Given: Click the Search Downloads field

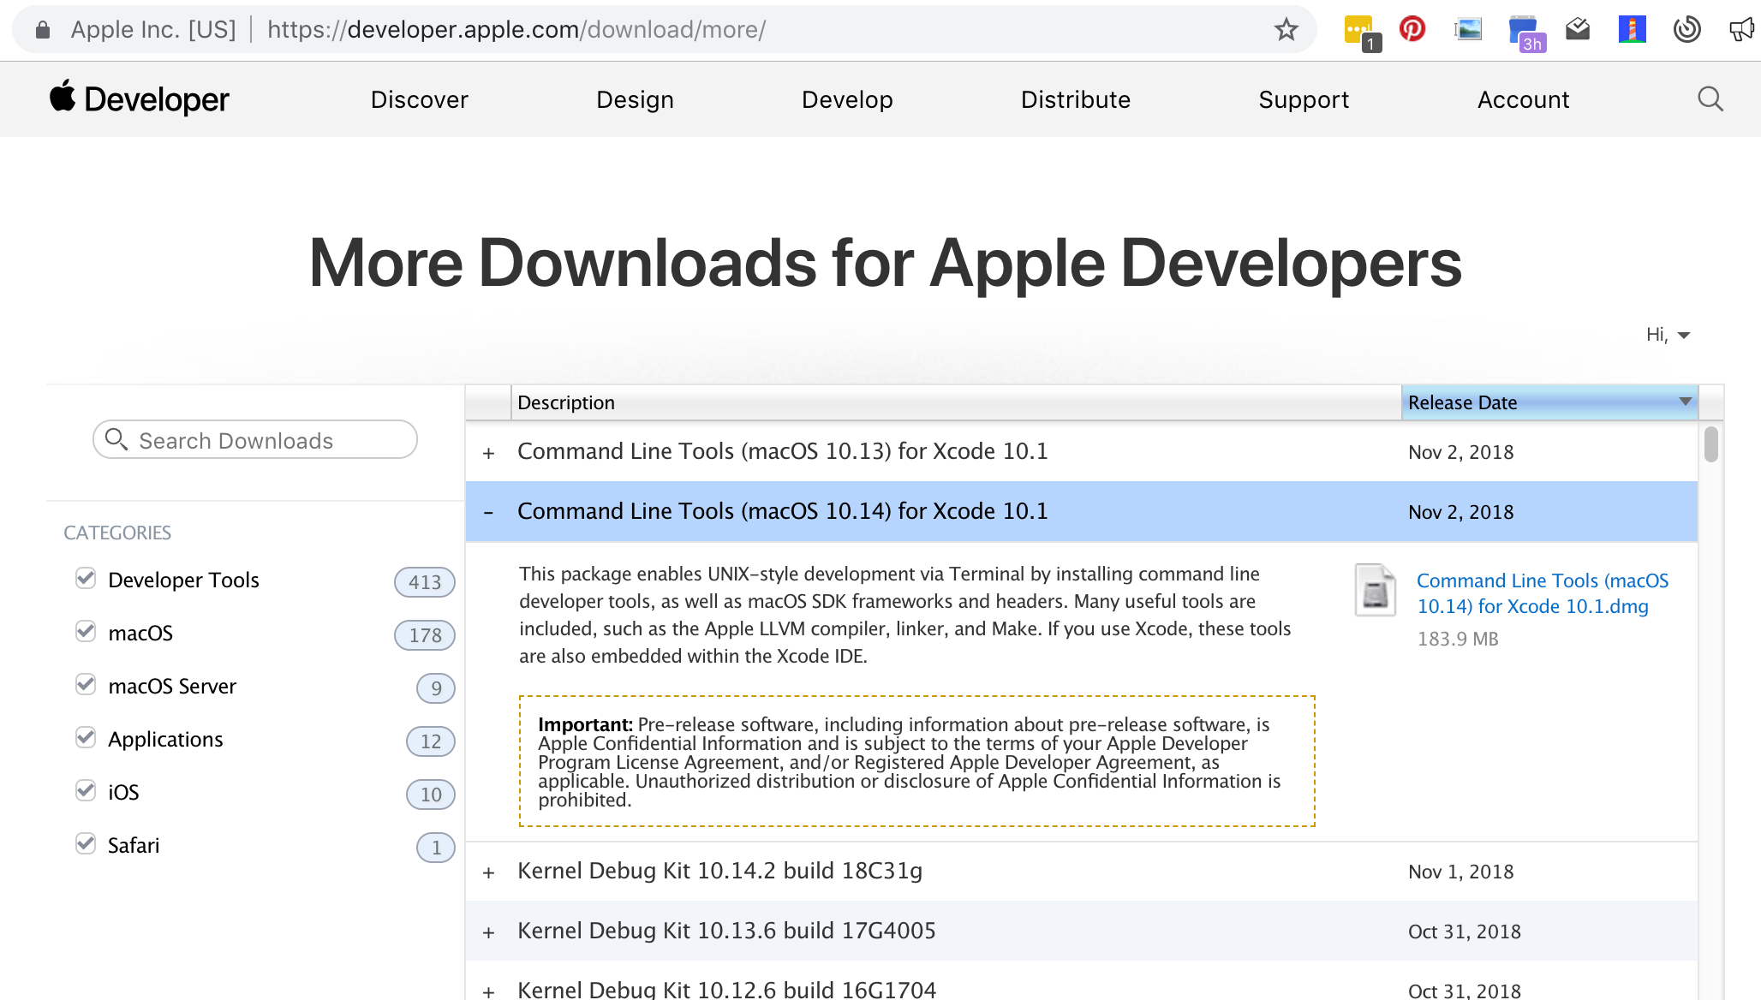Looking at the screenshot, I should pos(266,440).
